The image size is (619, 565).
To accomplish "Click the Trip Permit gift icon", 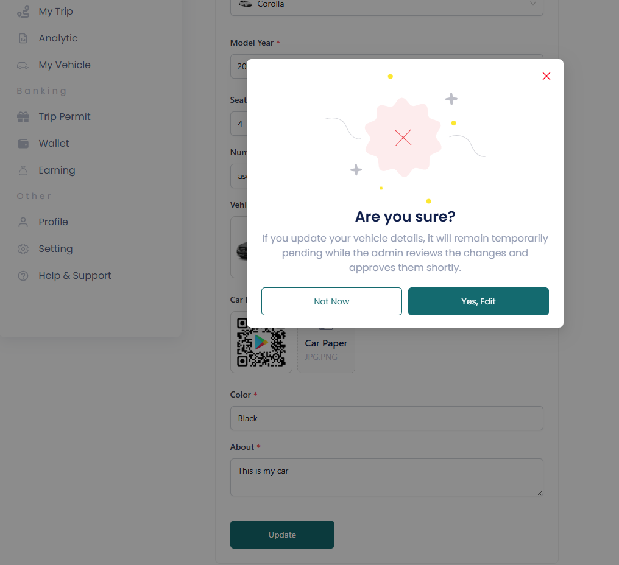I will point(23,117).
